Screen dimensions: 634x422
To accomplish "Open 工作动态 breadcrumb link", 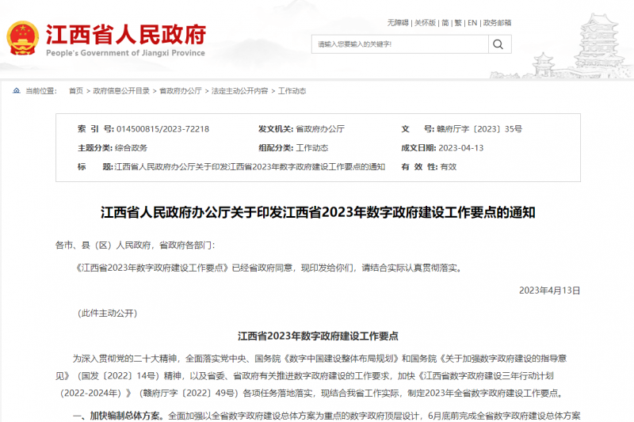I will point(292,91).
